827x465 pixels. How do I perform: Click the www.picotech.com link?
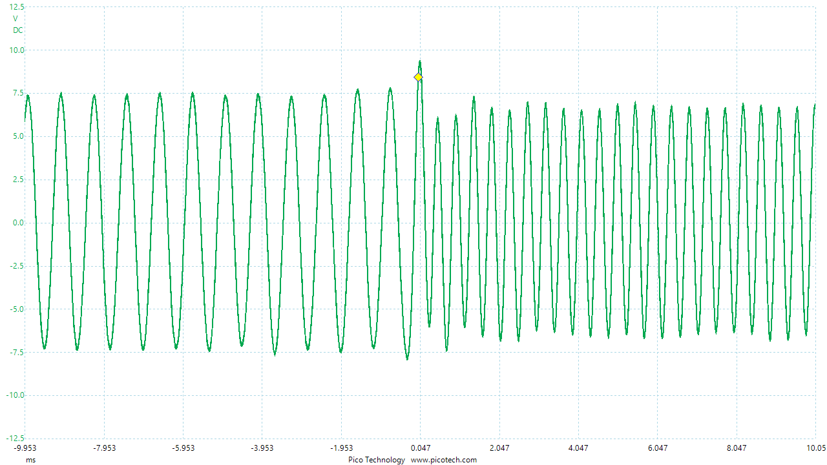tap(443, 460)
